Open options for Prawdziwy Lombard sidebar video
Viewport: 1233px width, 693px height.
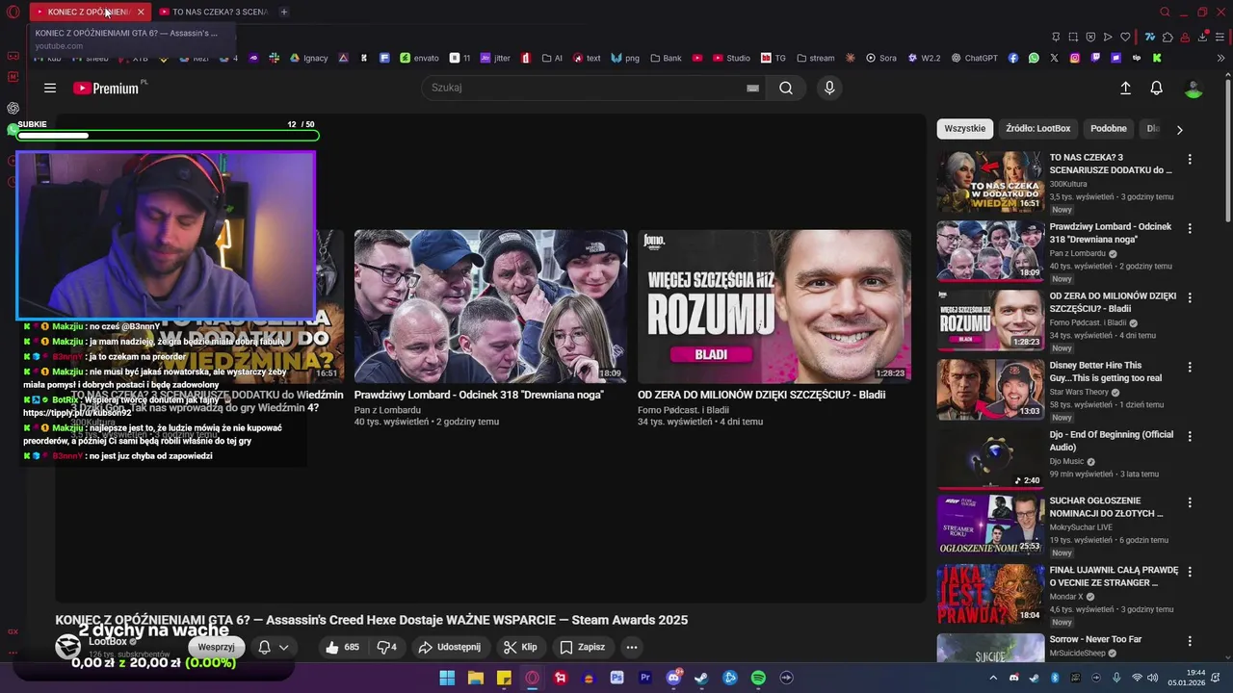1190,228
